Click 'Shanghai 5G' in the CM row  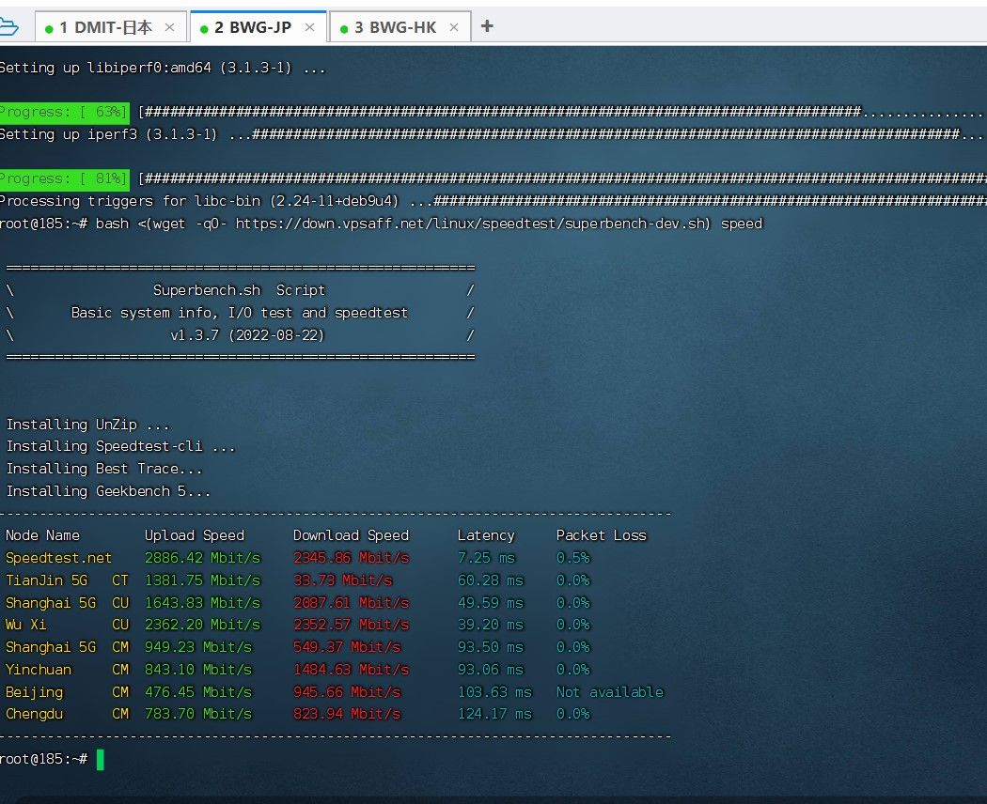[x=51, y=647]
